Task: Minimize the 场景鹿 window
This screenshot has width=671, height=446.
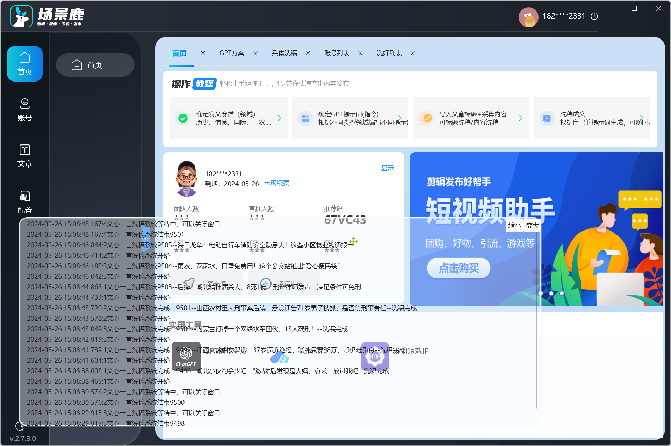Action: 610,8
